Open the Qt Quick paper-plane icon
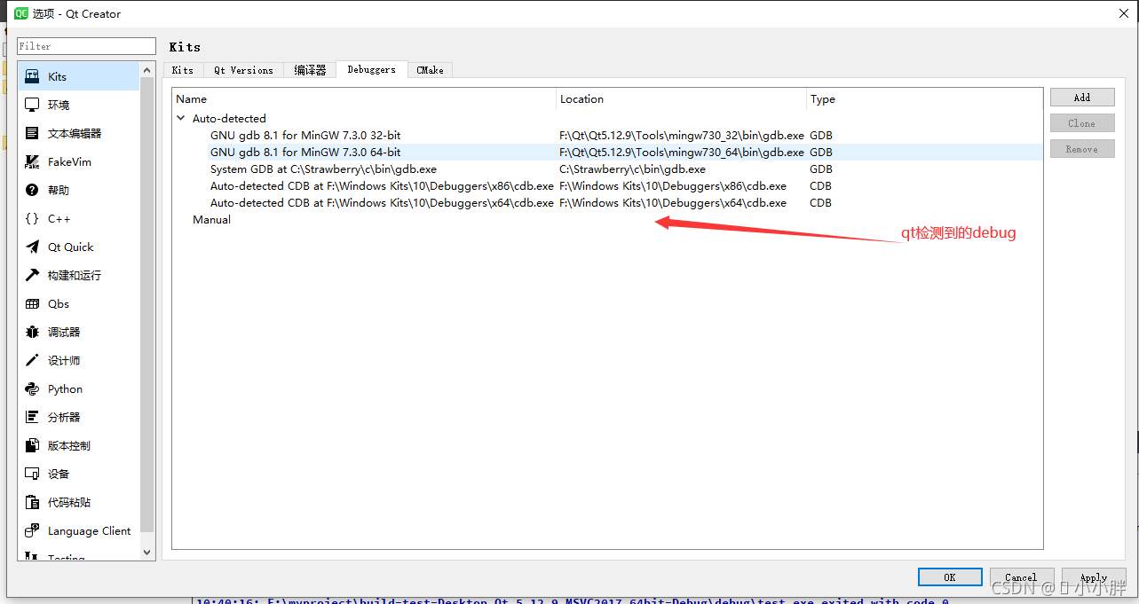 point(32,247)
